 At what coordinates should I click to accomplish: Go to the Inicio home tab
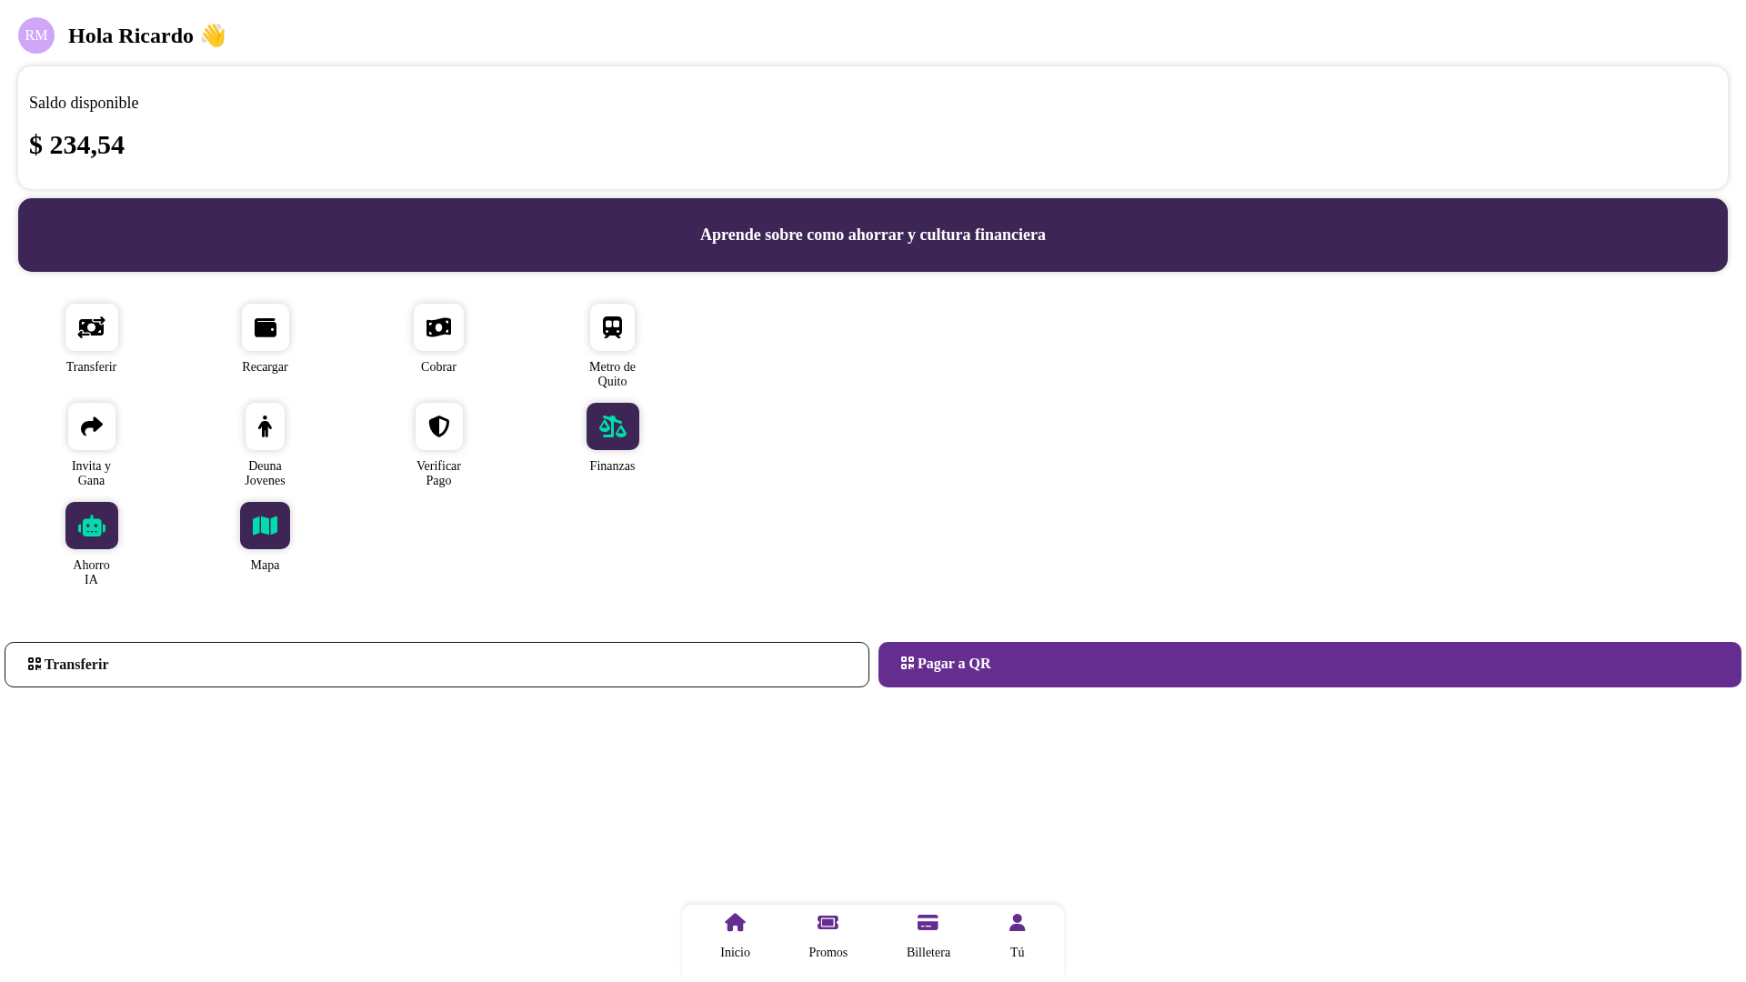pos(735,937)
